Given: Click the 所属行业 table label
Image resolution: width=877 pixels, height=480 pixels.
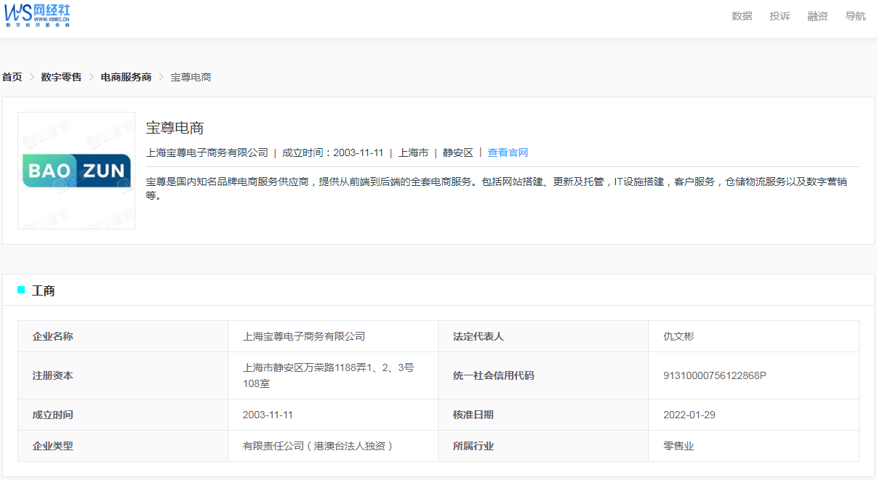Looking at the screenshot, I should [473, 446].
